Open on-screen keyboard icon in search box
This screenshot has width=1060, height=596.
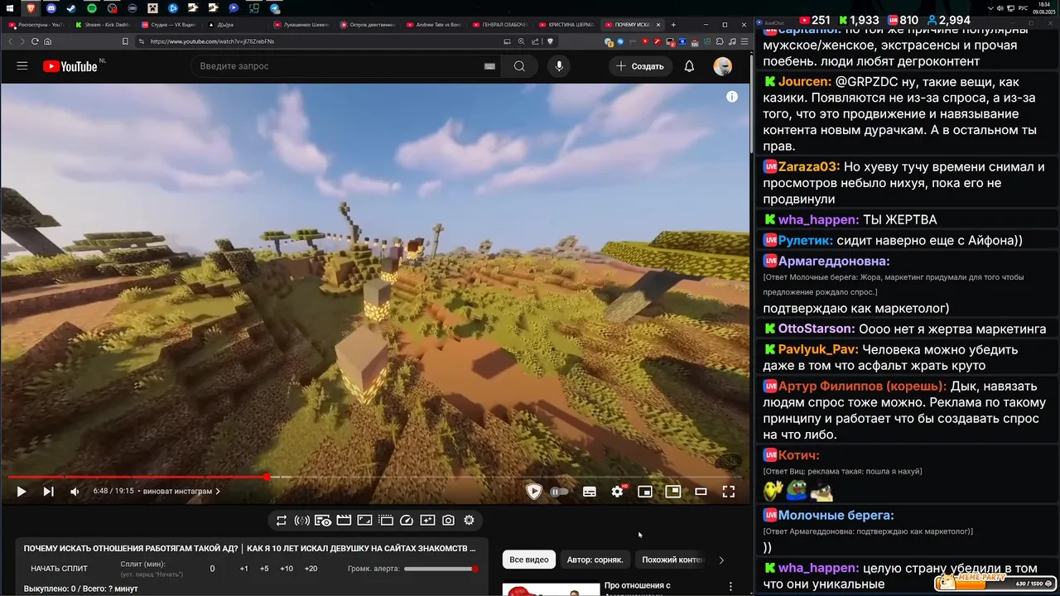click(489, 66)
